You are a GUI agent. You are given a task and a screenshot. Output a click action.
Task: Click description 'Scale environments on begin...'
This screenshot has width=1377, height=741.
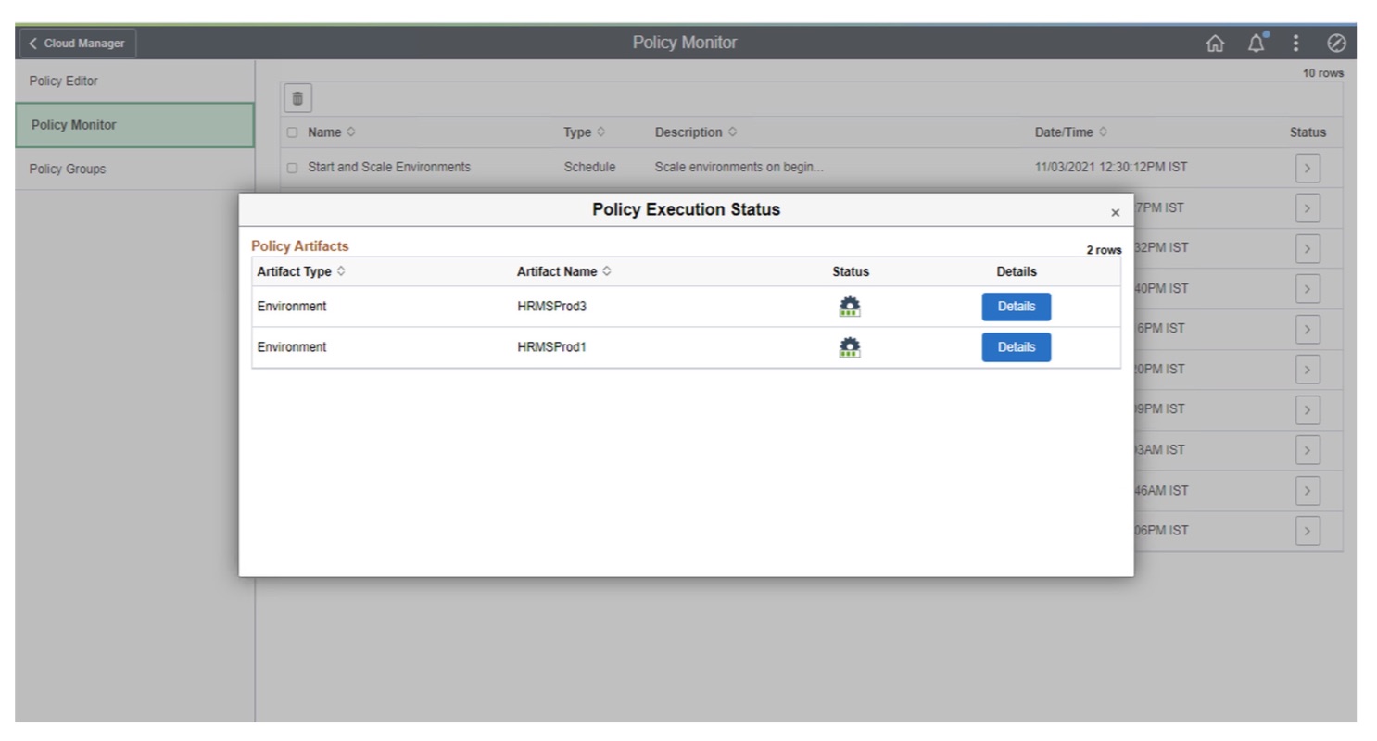pos(739,168)
